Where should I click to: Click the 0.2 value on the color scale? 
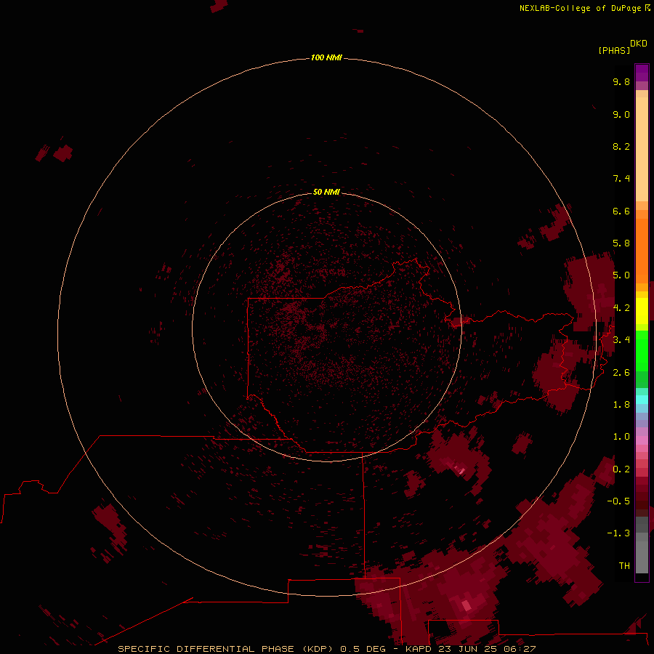(621, 469)
